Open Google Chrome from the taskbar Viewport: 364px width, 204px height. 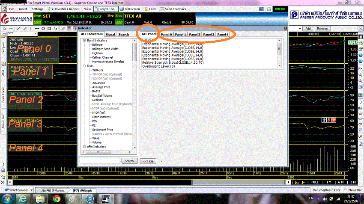click(57, 199)
